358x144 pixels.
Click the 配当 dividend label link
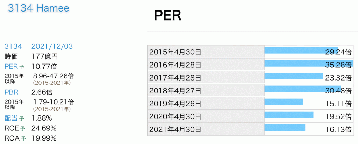pos(11,118)
